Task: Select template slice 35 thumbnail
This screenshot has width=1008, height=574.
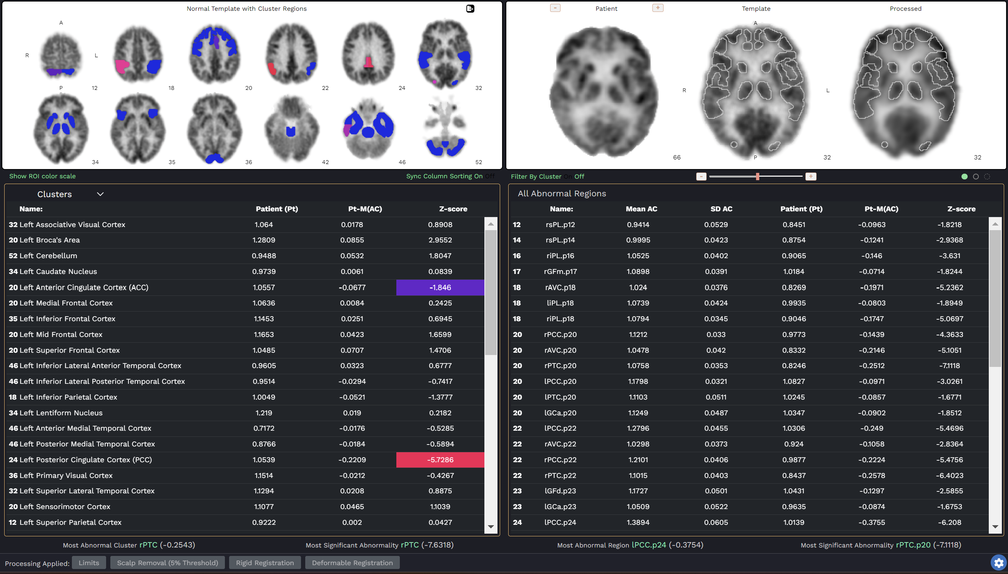Action: point(138,129)
